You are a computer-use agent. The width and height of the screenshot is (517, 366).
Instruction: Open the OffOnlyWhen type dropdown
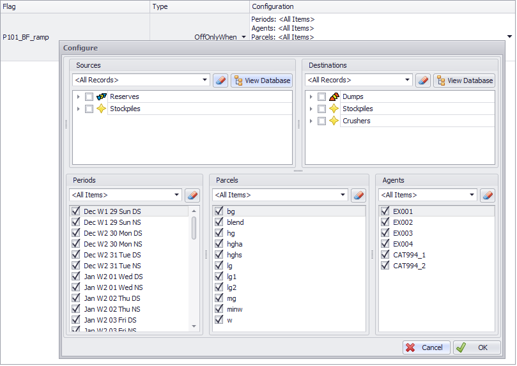point(243,38)
